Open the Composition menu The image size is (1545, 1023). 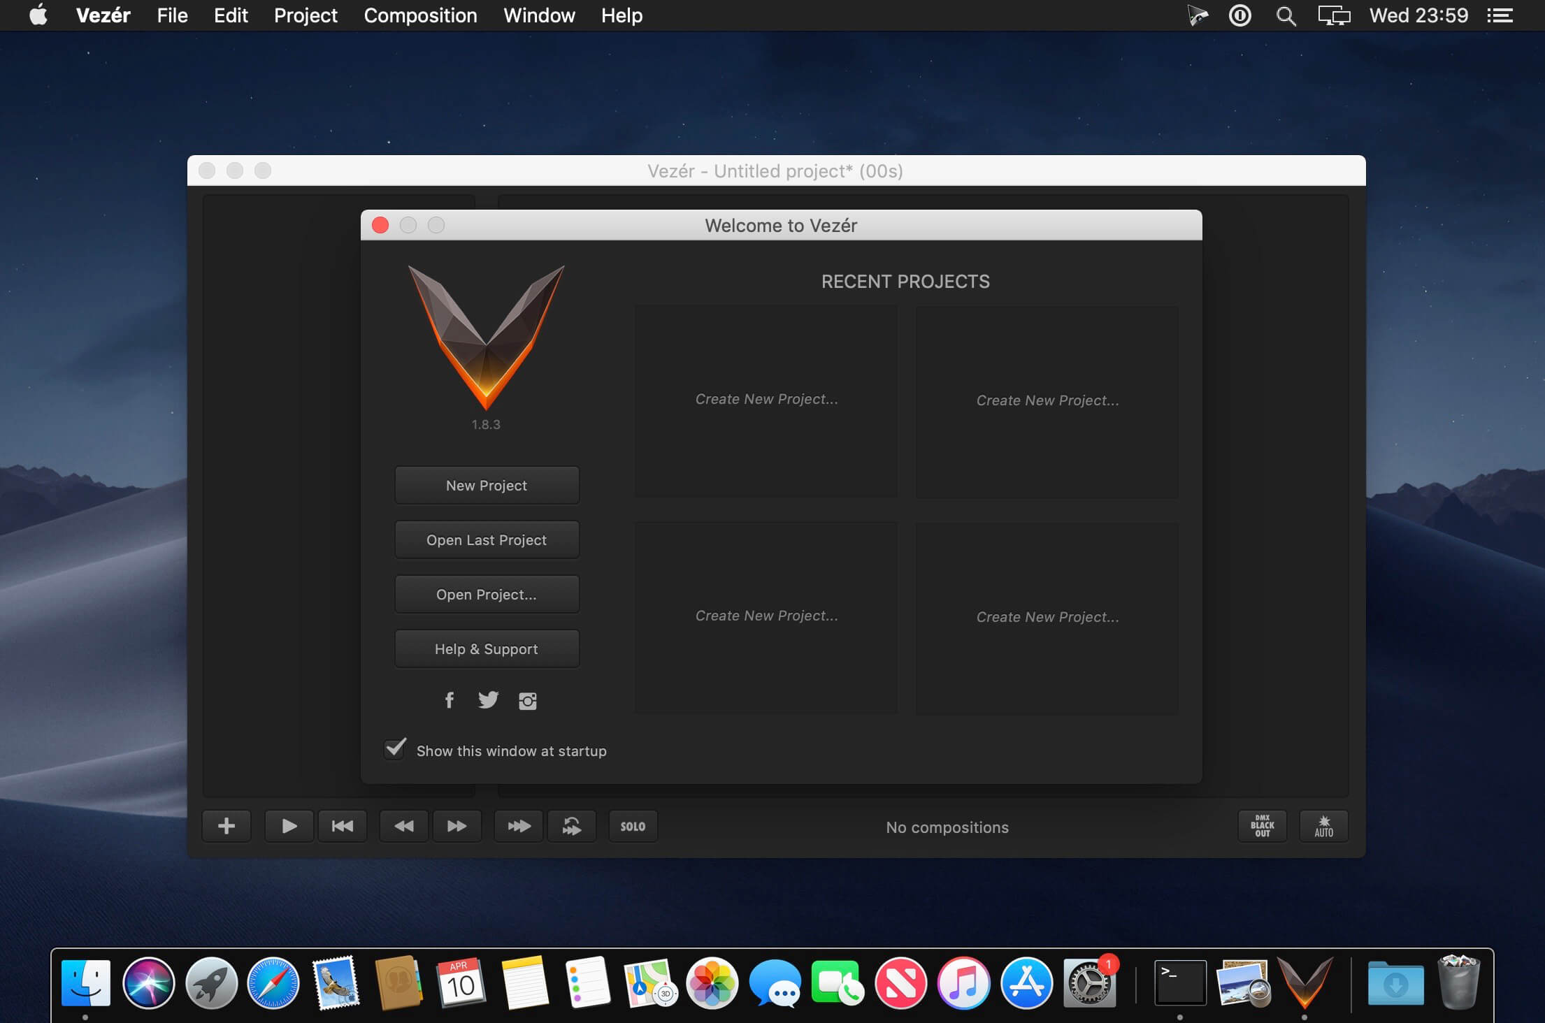(420, 15)
